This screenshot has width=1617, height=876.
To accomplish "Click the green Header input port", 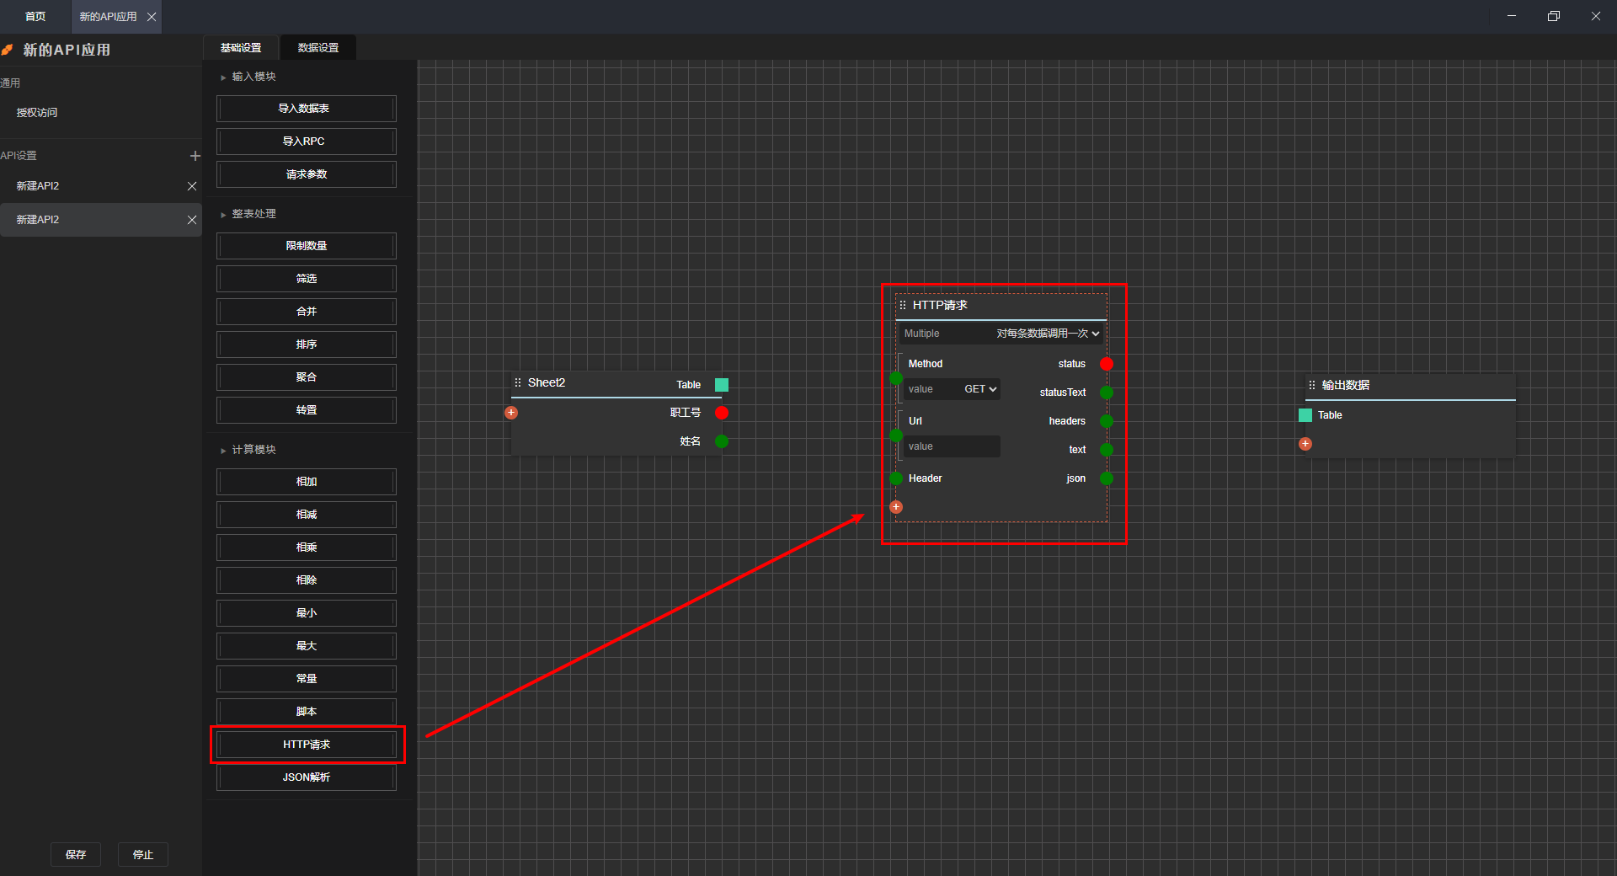I will (896, 478).
